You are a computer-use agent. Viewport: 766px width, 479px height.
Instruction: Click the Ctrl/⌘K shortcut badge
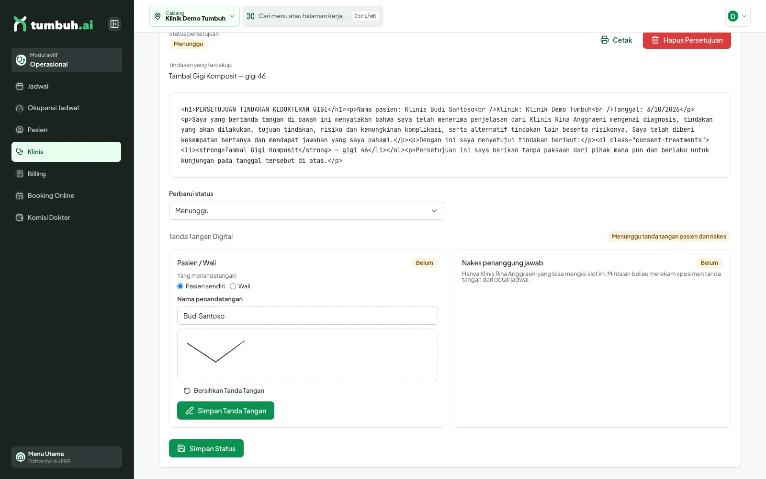pyautogui.click(x=365, y=16)
